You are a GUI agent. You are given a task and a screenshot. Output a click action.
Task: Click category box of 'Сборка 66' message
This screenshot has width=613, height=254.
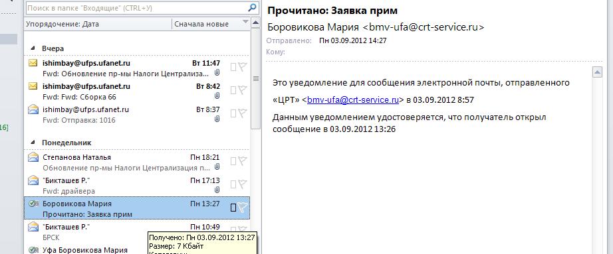pos(233,90)
